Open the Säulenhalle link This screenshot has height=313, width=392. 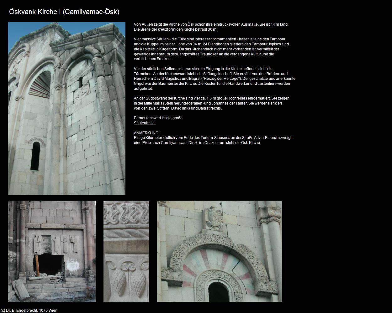(x=145, y=123)
